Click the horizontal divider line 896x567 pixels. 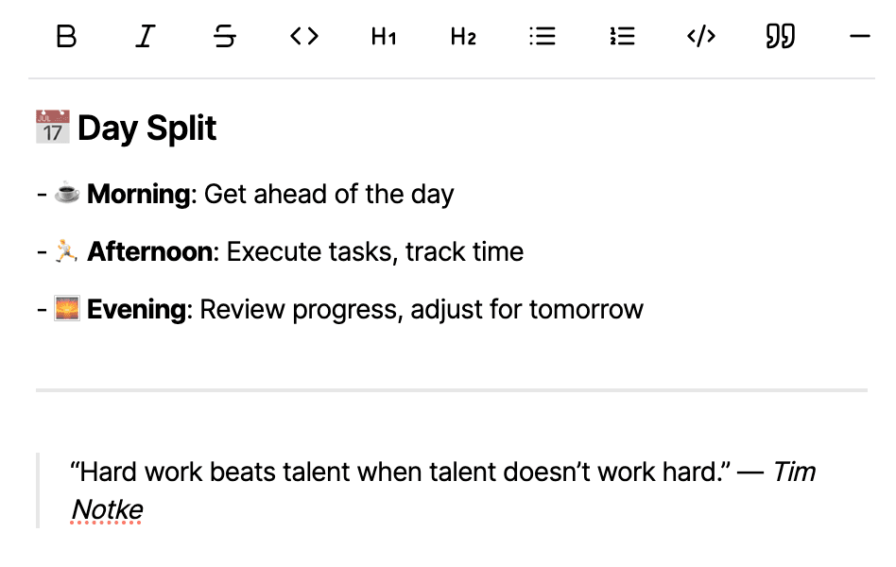[452, 389]
